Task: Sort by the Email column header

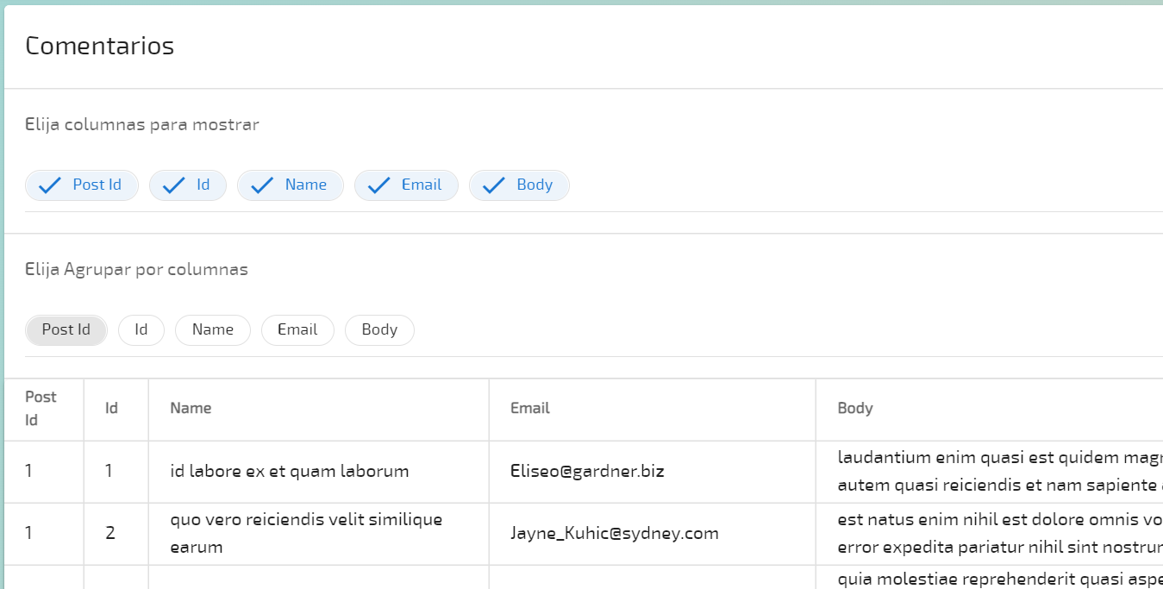Action: click(x=529, y=409)
